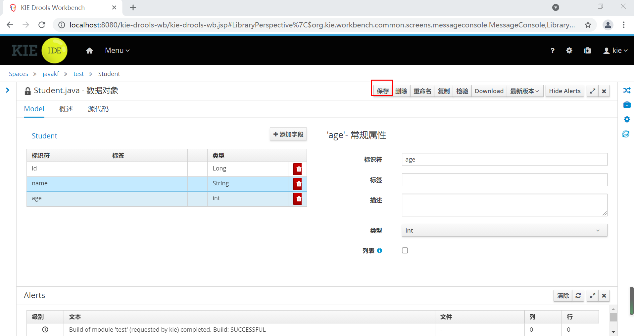Click the 删除 button
Screen dimensions: 634x336
[401, 91]
